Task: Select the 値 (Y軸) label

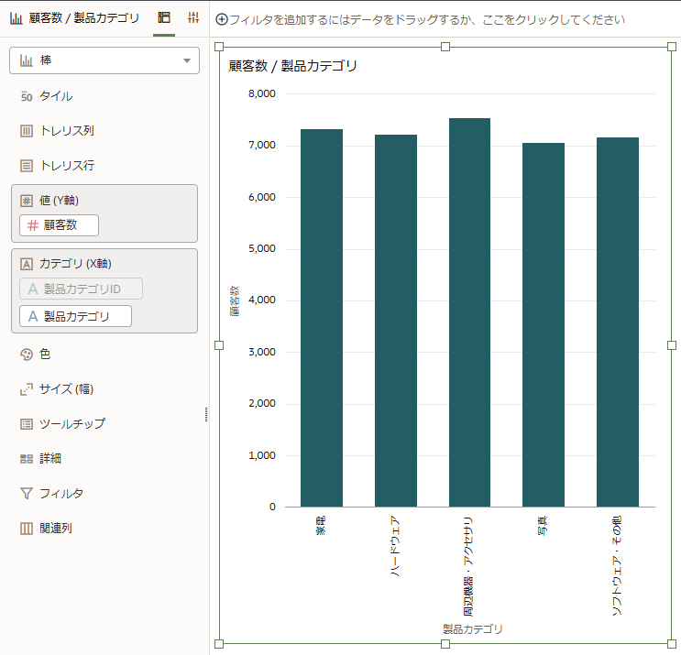Action: coord(59,201)
